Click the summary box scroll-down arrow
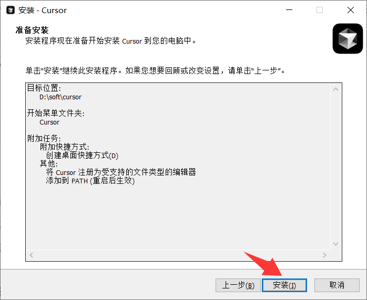This screenshot has width=367, height=300. (x=335, y=244)
